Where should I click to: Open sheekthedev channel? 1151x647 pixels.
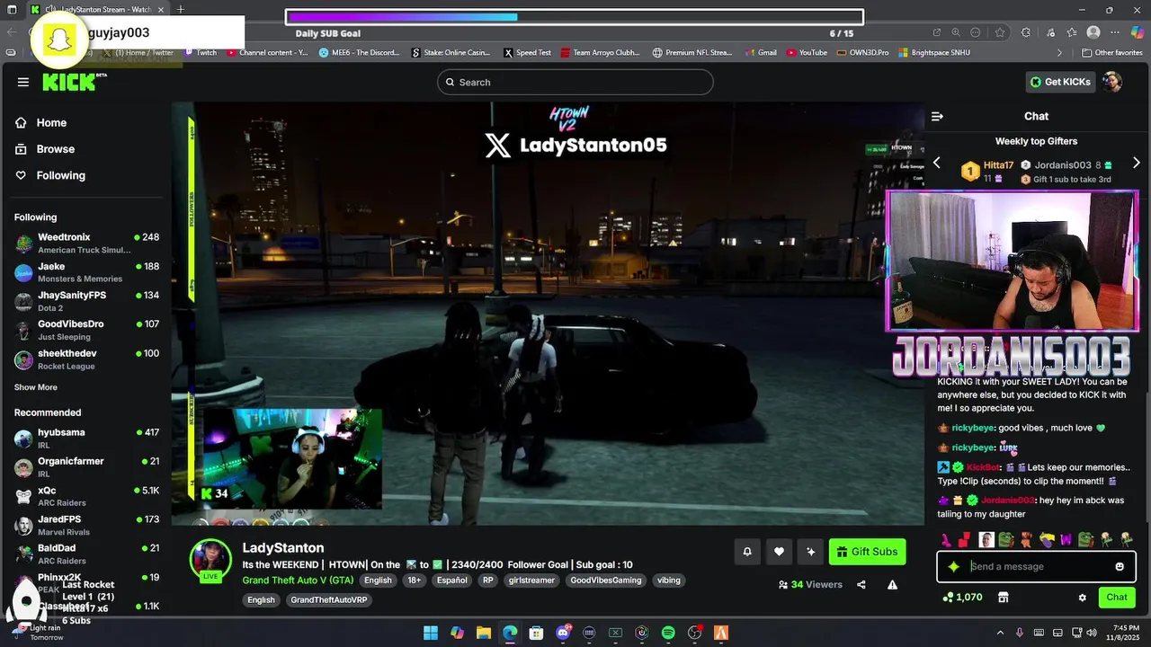click(86, 359)
